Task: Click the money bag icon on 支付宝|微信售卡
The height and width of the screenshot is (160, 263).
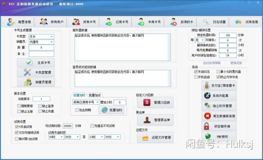Action: click(207, 86)
